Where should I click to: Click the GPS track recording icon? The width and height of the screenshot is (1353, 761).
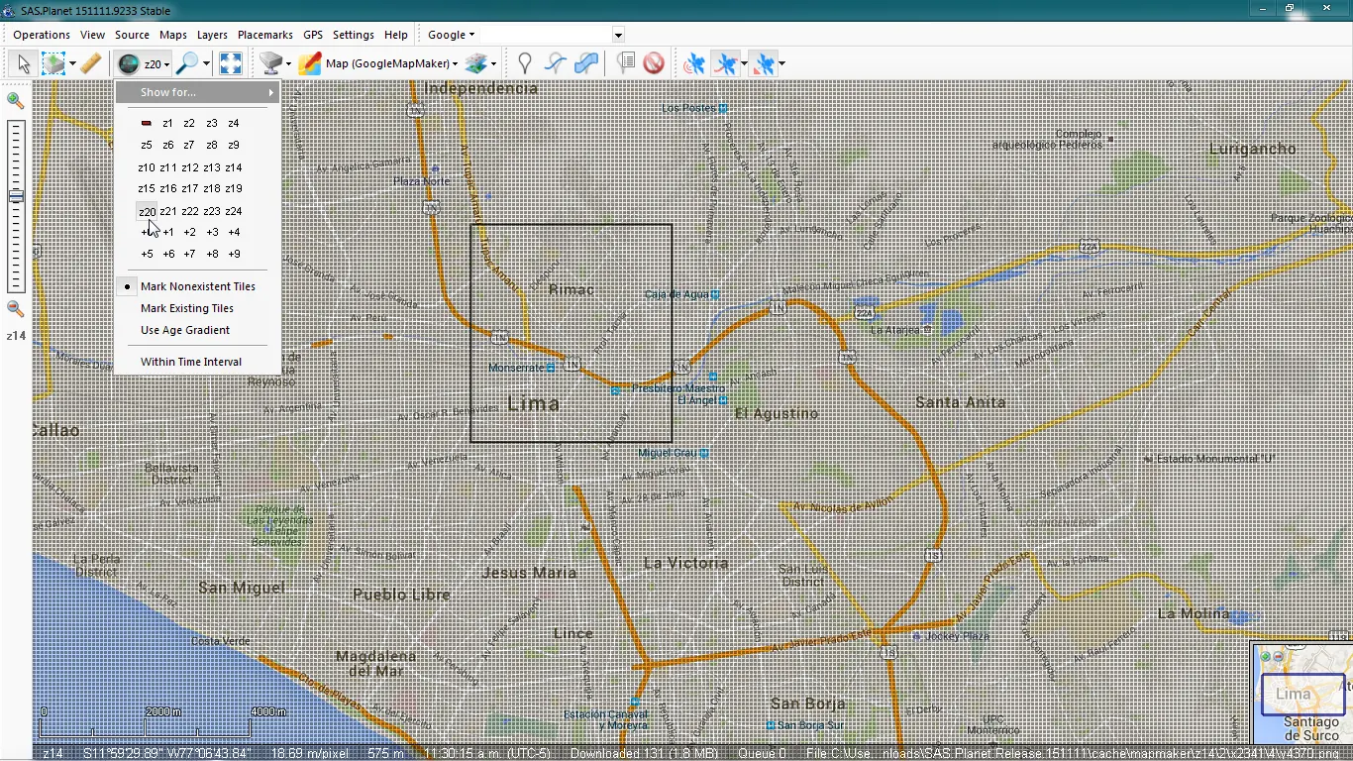[727, 63]
